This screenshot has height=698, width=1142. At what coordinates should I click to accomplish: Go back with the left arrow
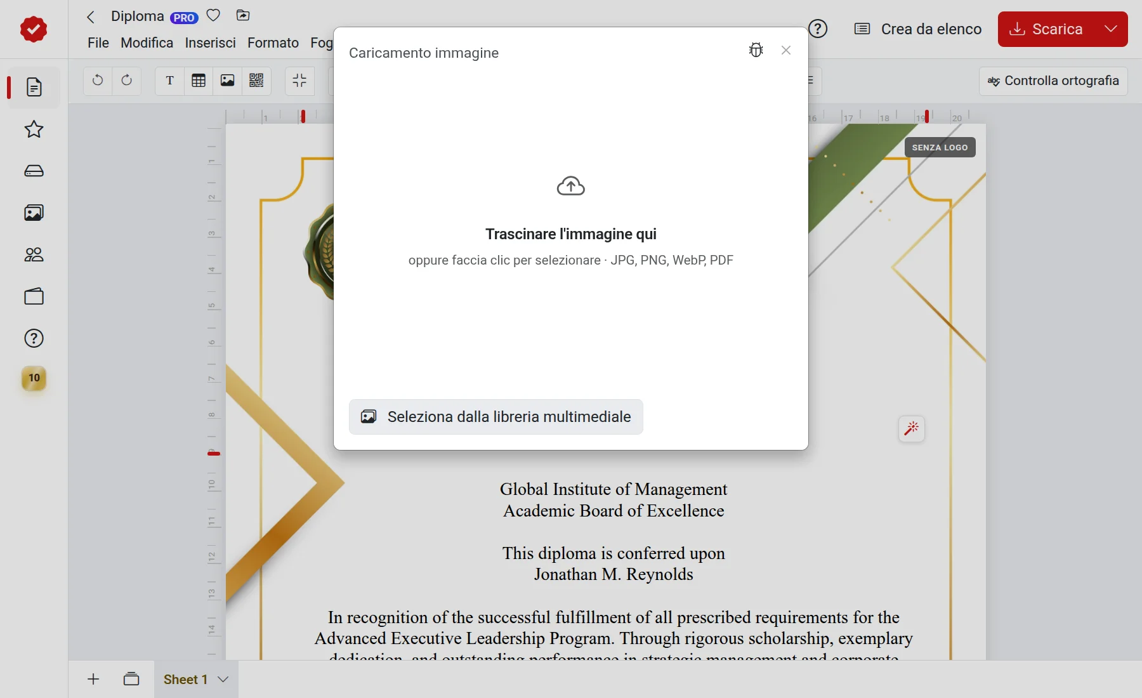pyautogui.click(x=91, y=16)
